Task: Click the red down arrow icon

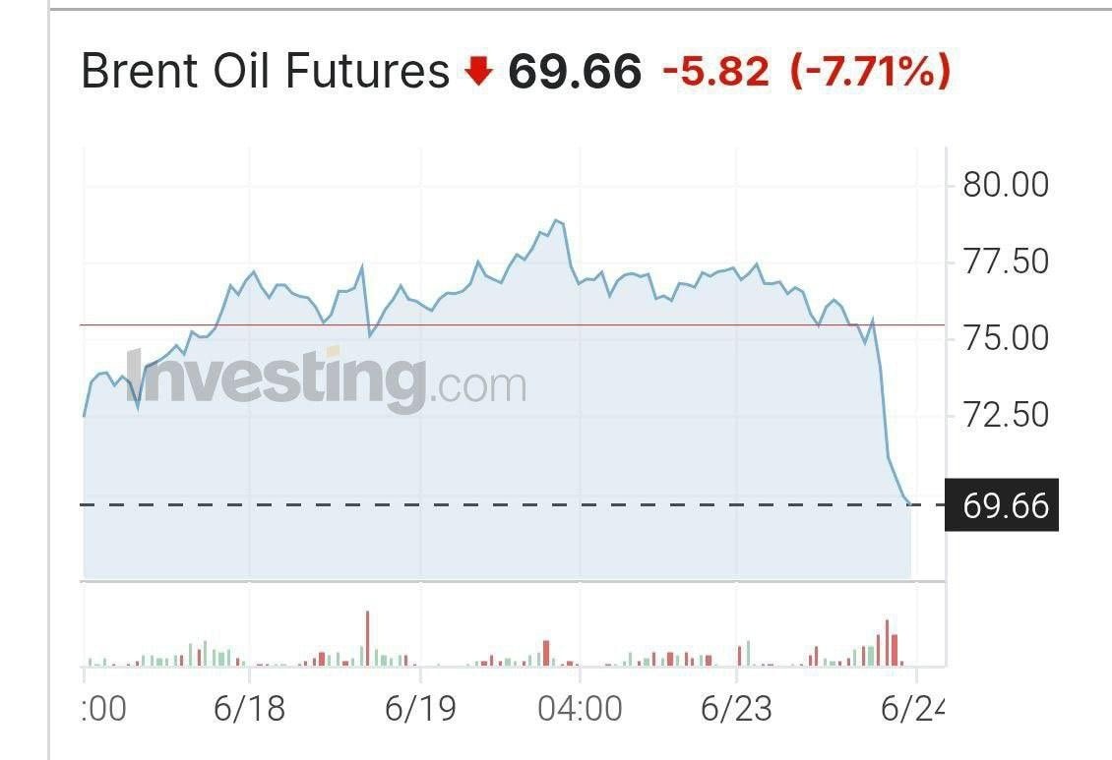Action: tap(478, 71)
